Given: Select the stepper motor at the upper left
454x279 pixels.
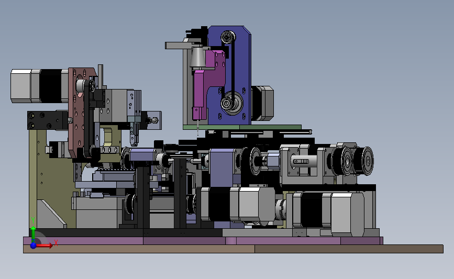Looking at the screenshot, I should click(39, 86).
